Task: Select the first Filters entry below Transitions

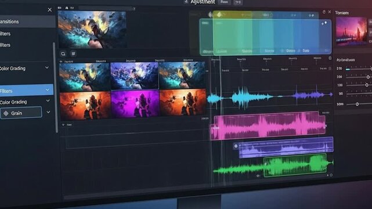Action: pos(5,34)
